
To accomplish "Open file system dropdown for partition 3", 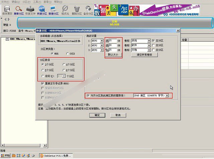I will pos(102,50).
